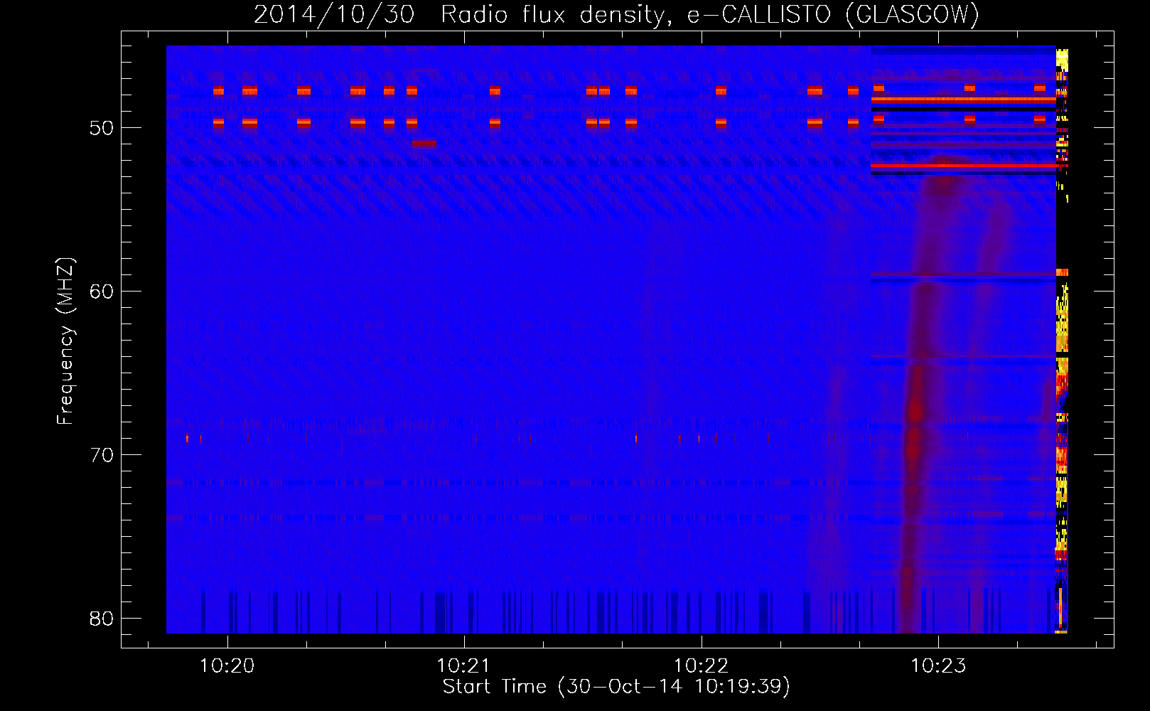Click the 10:23 time tick label
This screenshot has width=1150, height=711.
click(938, 665)
